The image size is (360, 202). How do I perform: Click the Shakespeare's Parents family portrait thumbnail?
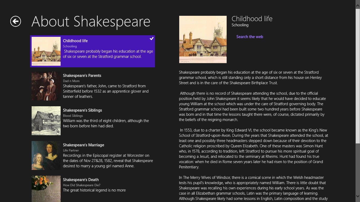[46, 86]
